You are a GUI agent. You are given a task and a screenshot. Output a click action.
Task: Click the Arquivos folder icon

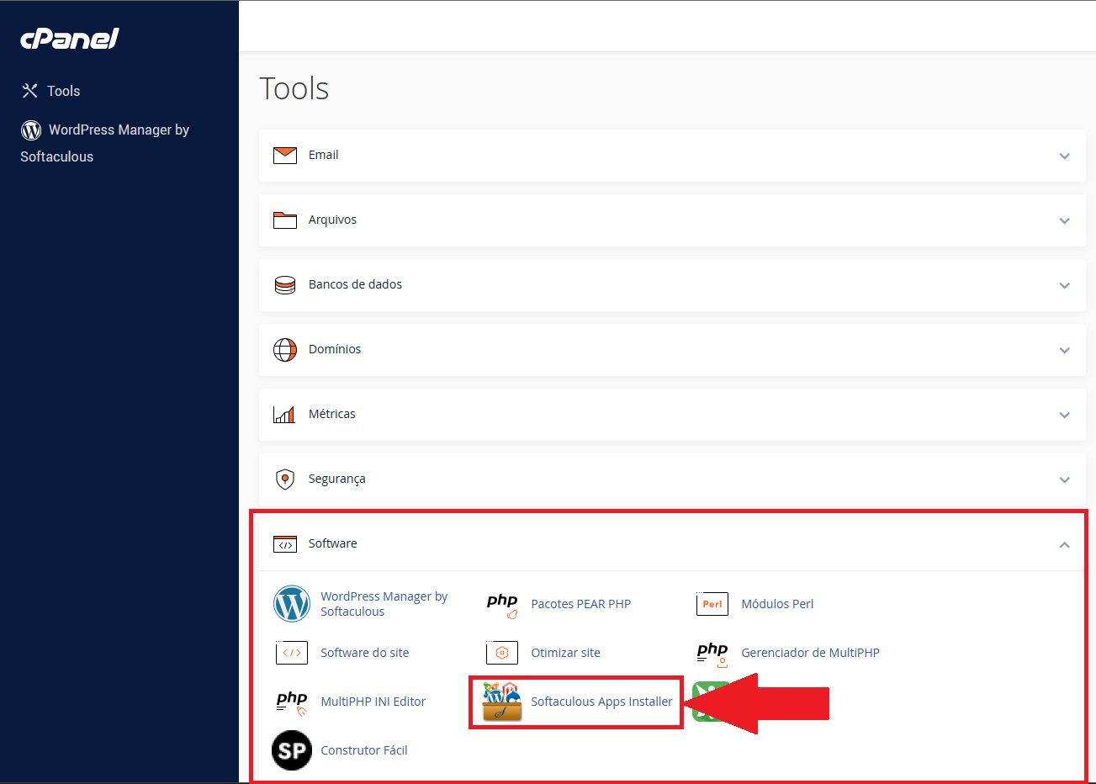(285, 220)
